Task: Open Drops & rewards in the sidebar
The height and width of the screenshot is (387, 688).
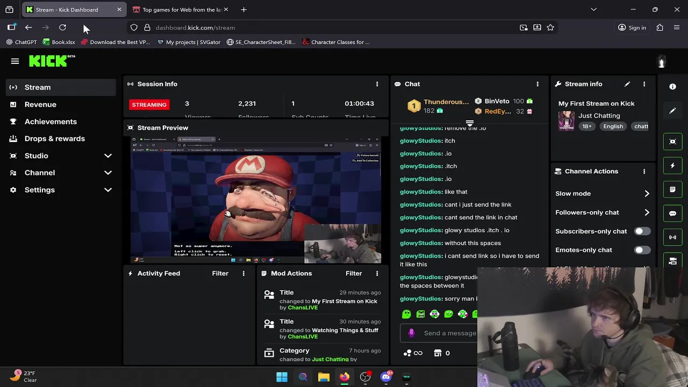Action: coord(60,139)
